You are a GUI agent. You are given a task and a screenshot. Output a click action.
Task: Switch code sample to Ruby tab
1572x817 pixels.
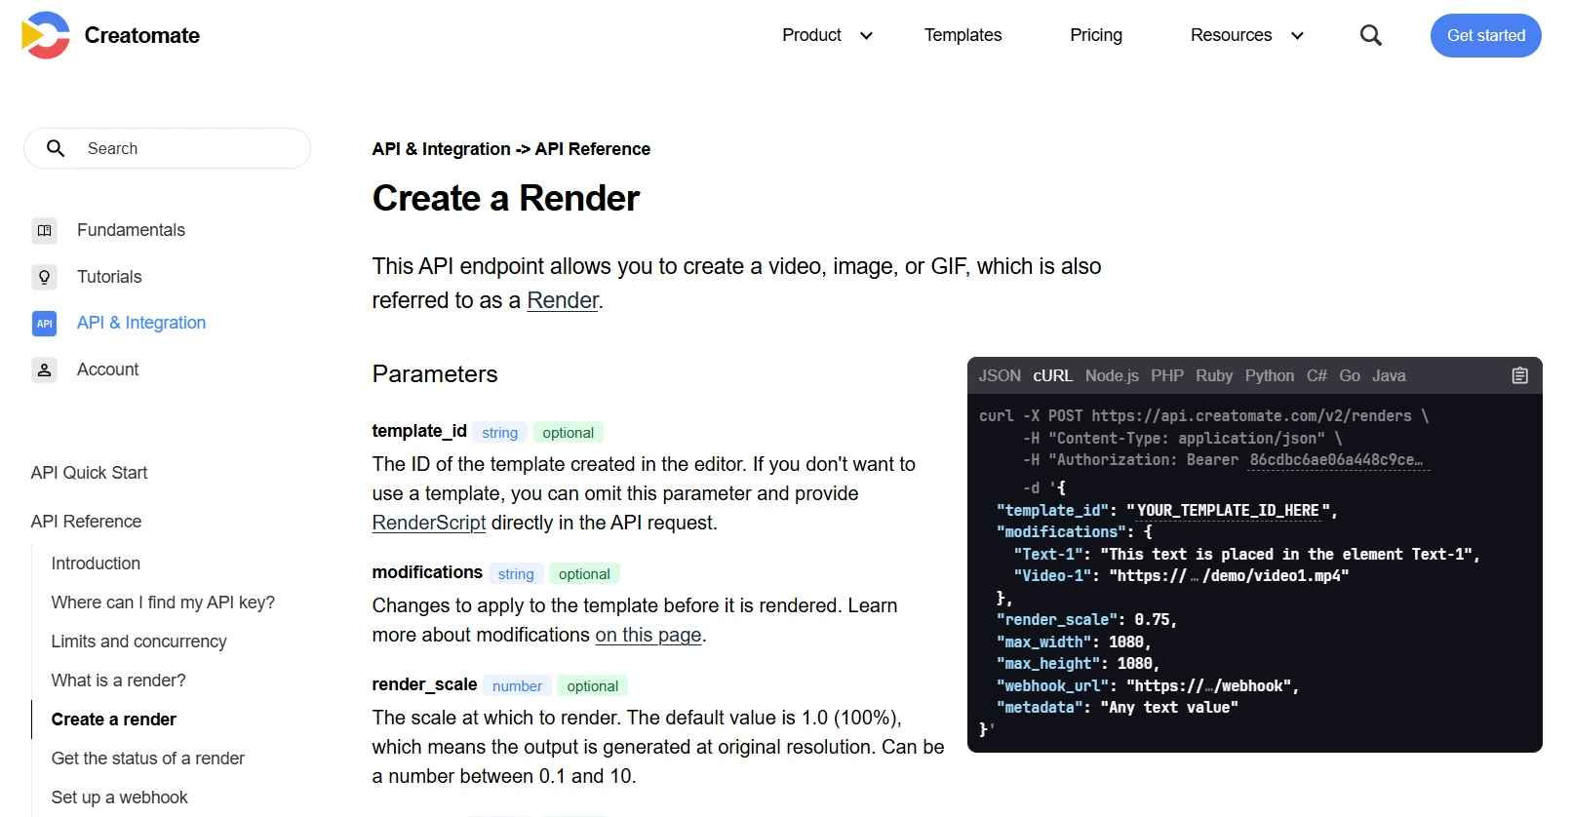tap(1214, 375)
